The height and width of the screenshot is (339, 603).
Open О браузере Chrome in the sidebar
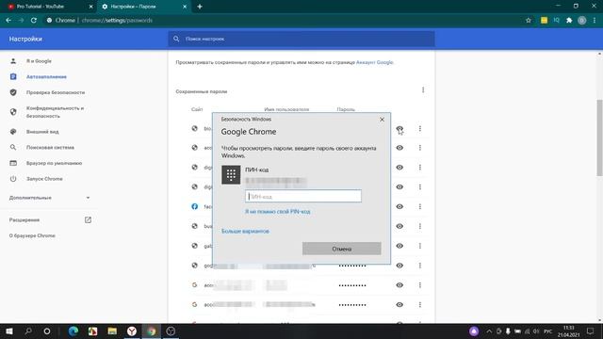pyautogui.click(x=32, y=235)
